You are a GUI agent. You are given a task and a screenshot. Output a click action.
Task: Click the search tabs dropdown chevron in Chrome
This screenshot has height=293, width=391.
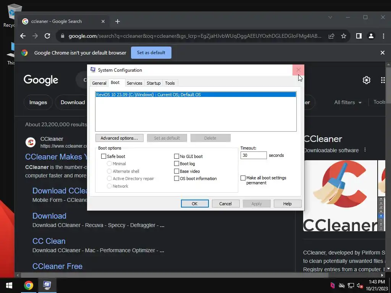tap(330, 17)
